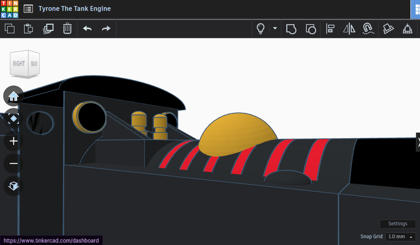The height and width of the screenshot is (245, 420).
Task: Click the Fit all in view button
Action: coord(14,119)
